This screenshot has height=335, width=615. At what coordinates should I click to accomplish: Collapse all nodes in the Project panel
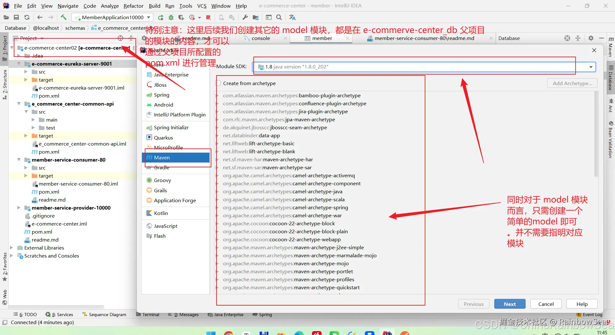tap(131, 38)
